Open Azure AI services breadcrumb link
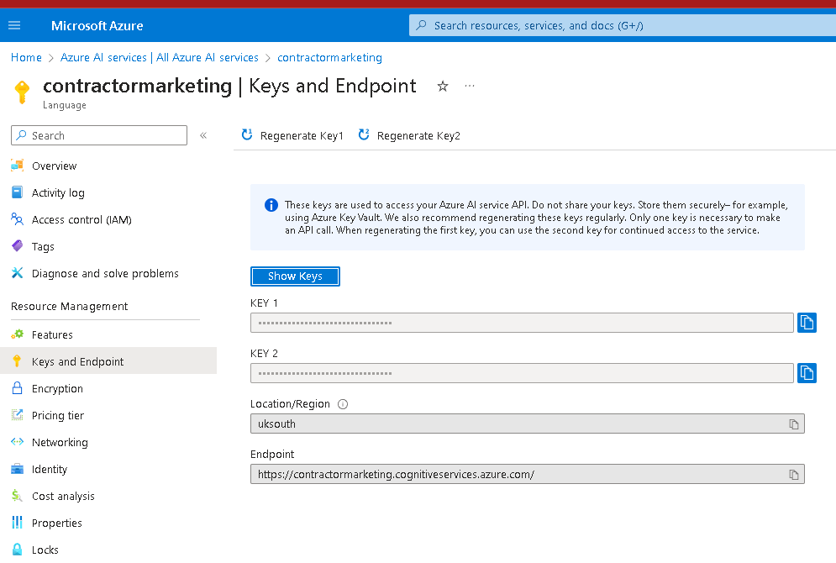This screenshot has width=836, height=563. 160,58
